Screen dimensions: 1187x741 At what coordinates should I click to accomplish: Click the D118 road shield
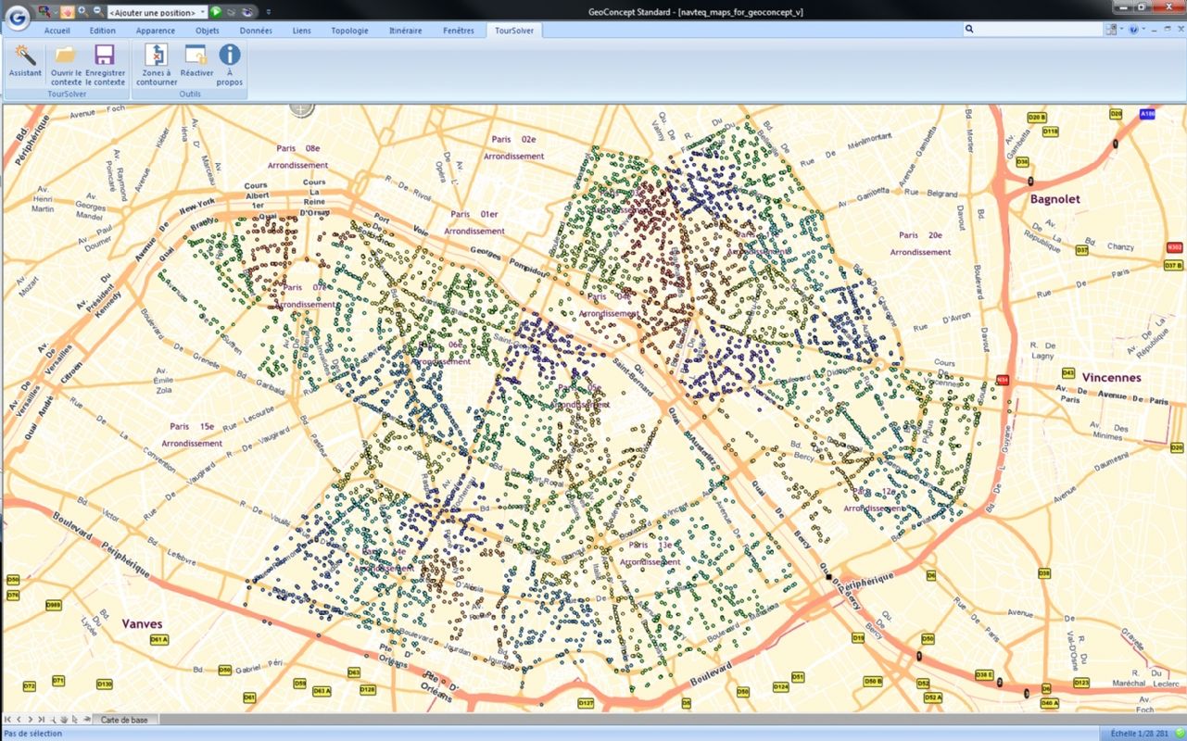[x=1050, y=132]
